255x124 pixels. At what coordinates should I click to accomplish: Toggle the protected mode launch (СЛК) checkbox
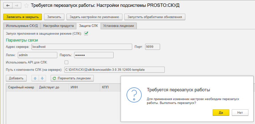86,34
